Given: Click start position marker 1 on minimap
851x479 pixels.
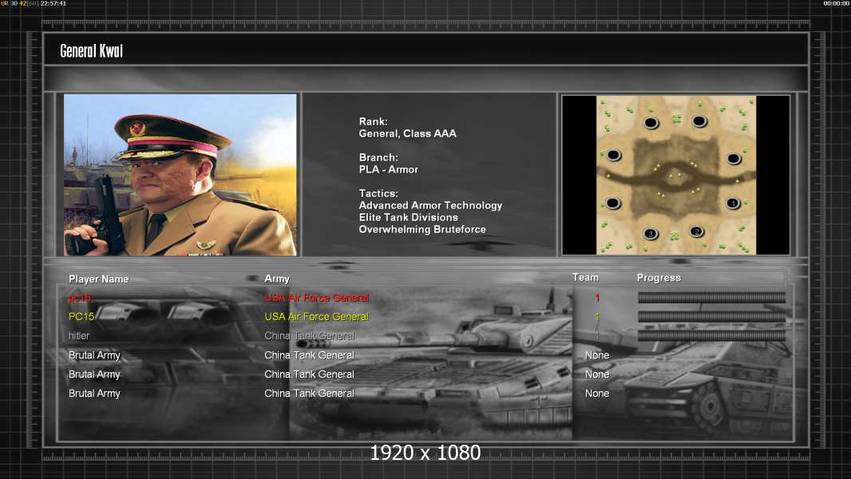Looking at the screenshot, I should click(733, 204).
